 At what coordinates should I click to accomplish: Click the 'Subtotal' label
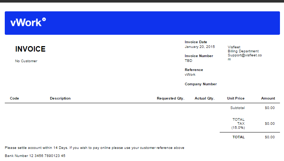click(238, 108)
